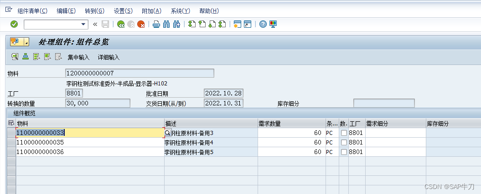
Task: Go to next page icon
Action: click(212, 24)
